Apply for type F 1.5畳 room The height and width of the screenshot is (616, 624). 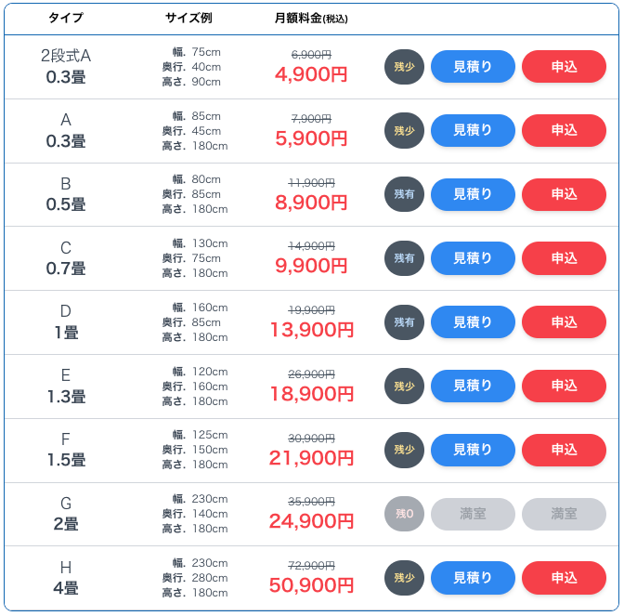click(564, 450)
